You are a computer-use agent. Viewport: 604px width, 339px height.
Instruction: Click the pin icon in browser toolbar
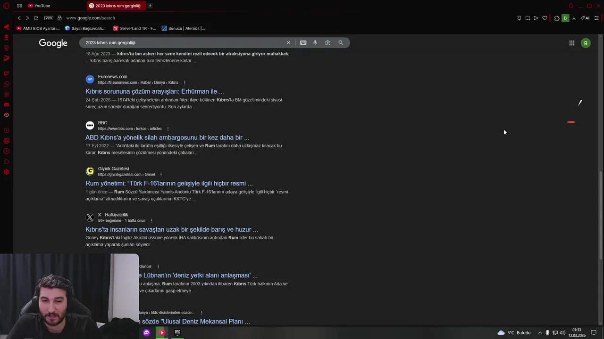coord(519,18)
